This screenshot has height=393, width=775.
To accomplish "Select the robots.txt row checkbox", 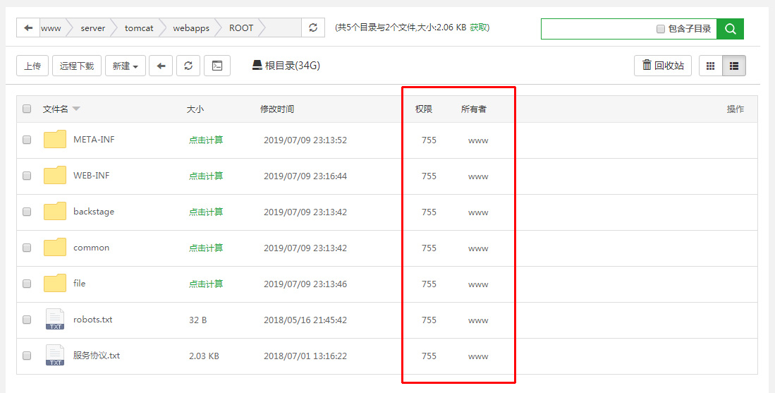I will tap(27, 320).
